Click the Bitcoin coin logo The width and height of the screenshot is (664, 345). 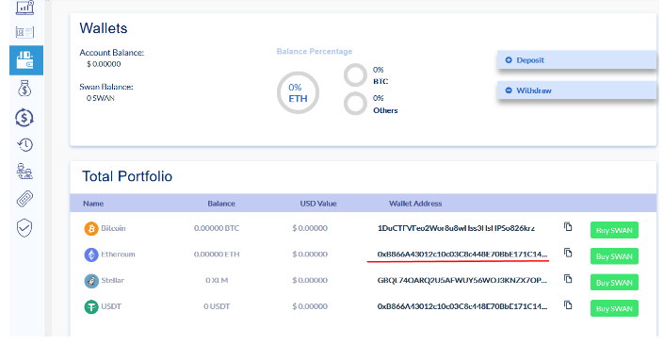coord(91,228)
